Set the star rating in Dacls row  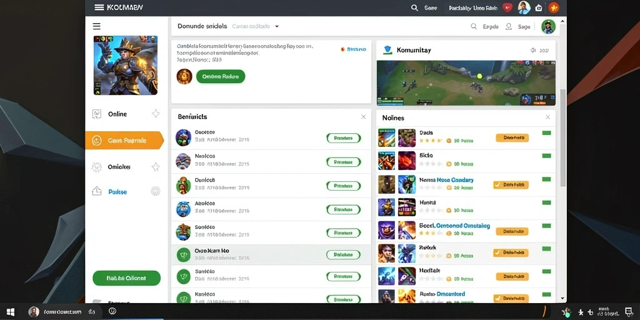coord(431,141)
